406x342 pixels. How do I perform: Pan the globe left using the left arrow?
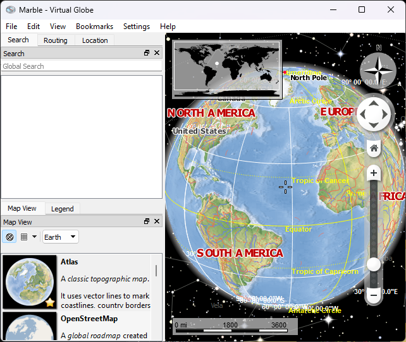[363, 115]
